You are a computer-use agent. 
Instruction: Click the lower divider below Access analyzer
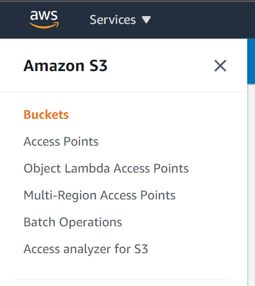[x=122, y=279]
